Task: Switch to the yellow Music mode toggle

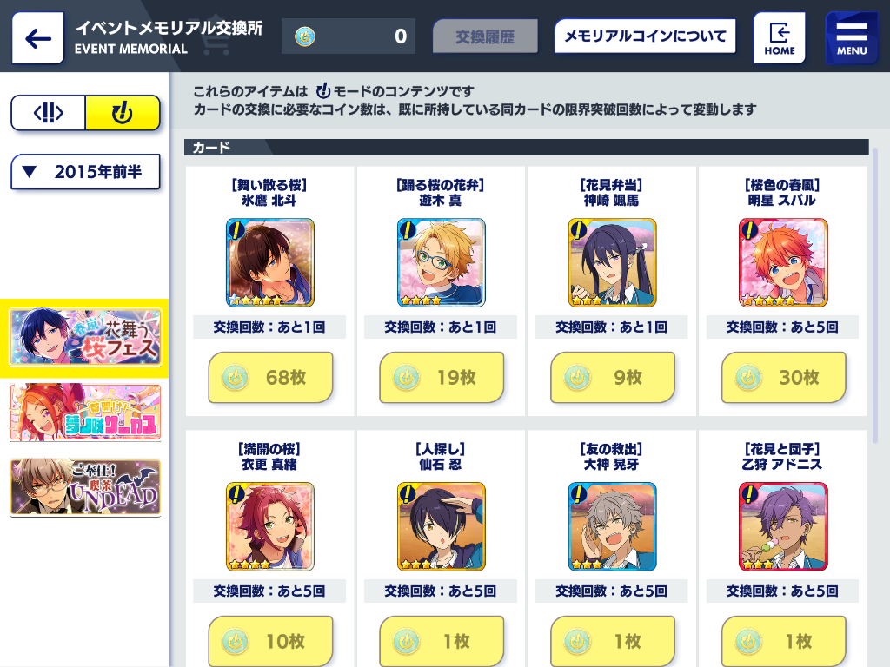Action: pyautogui.click(x=123, y=113)
